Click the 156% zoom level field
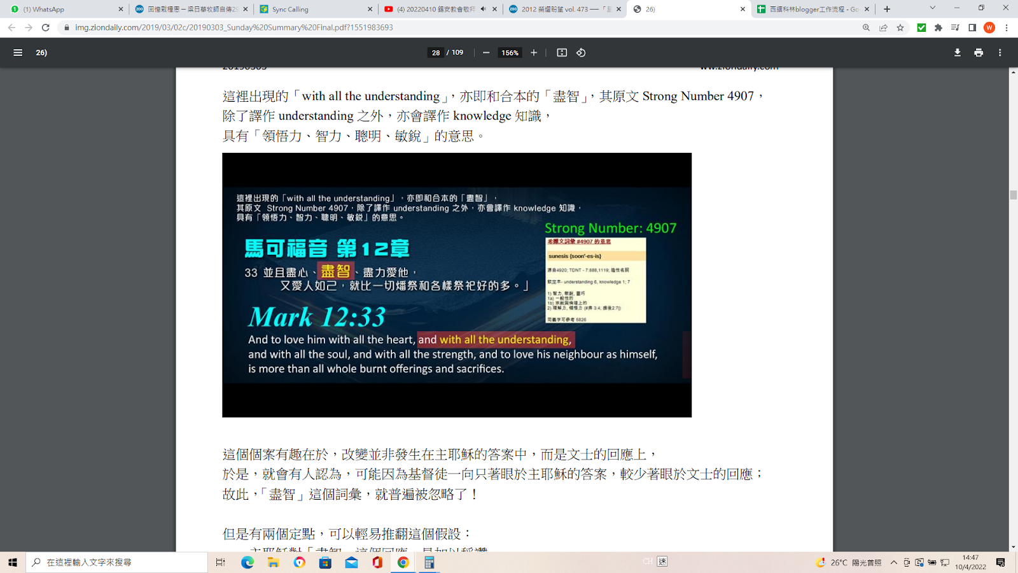Screen dimensions: 1018x573 [510, 53]
